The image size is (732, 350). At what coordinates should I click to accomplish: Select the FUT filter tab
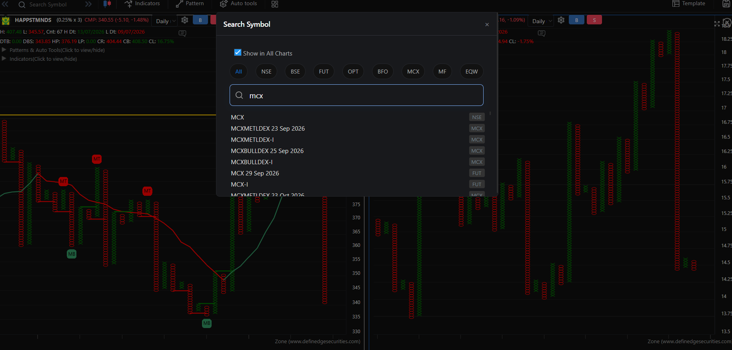[x=324, y=72]
